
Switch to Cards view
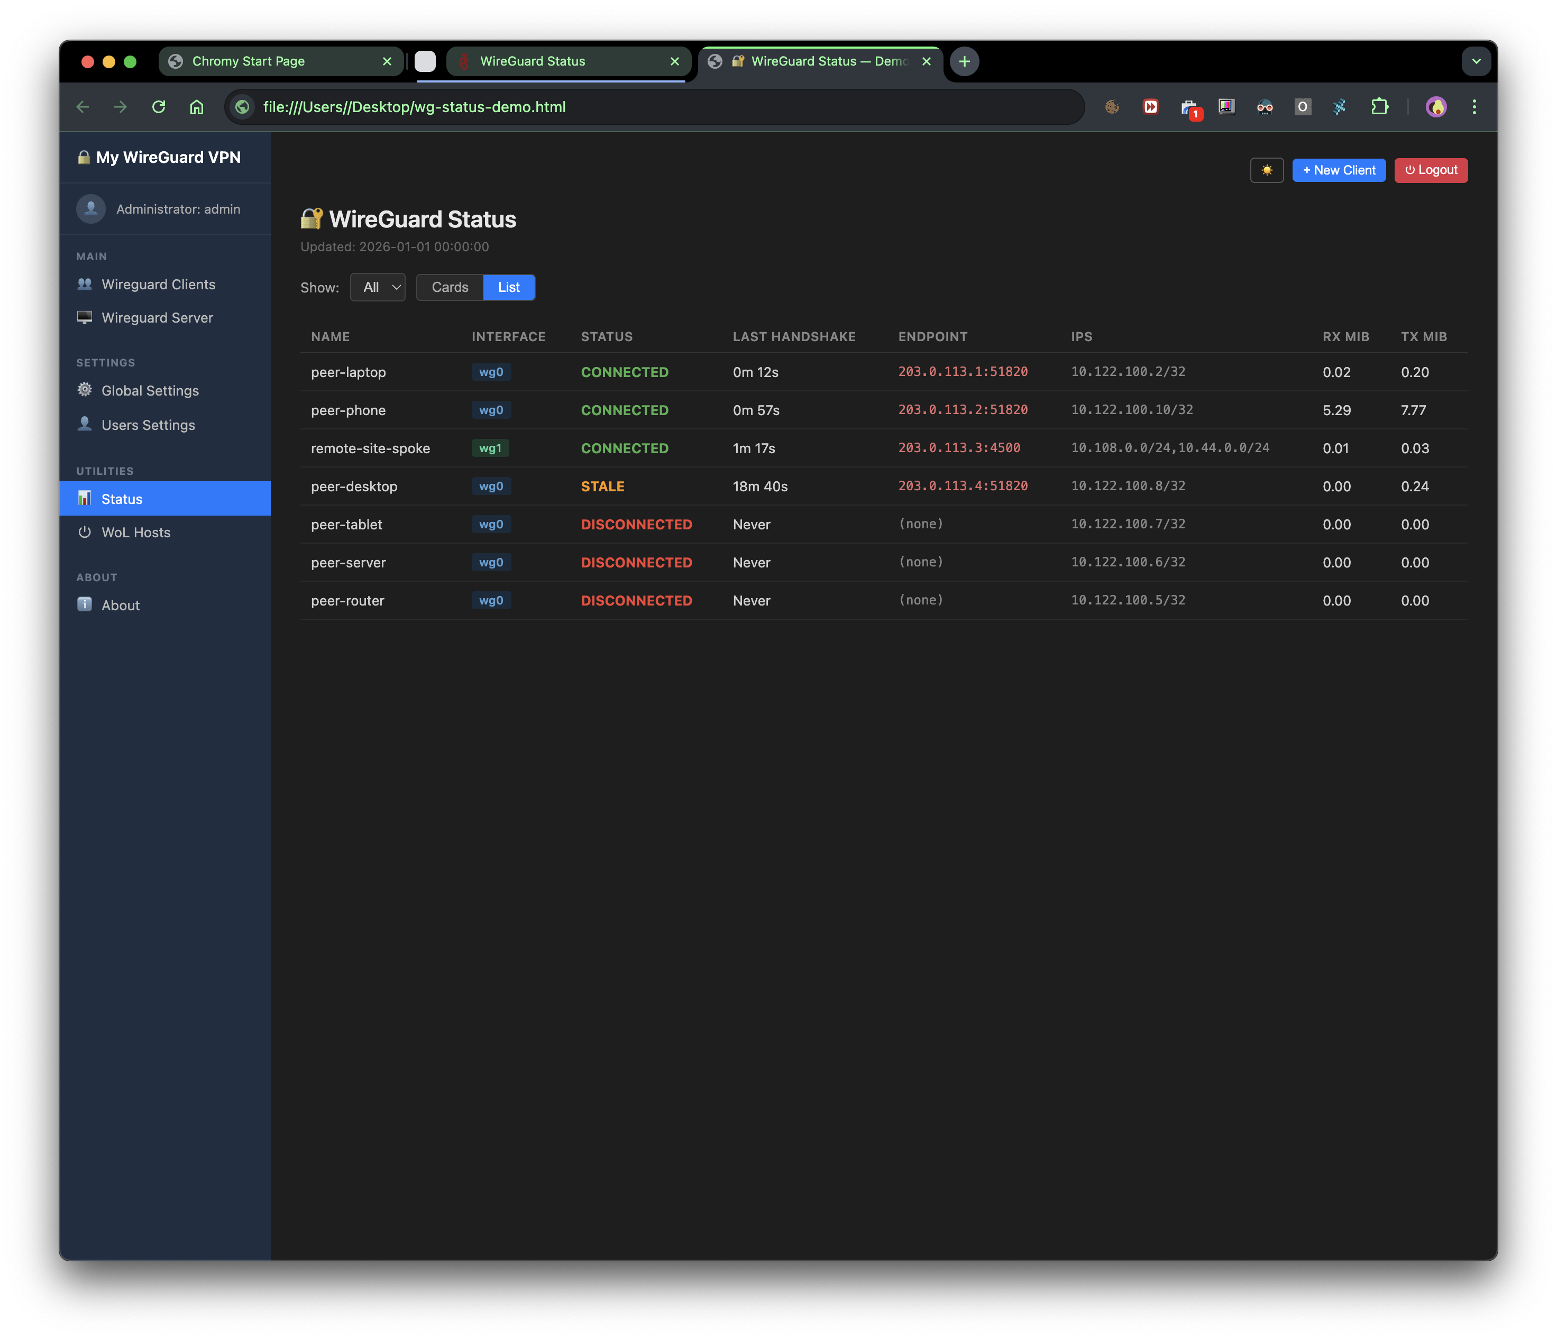(x=450, y=287)
